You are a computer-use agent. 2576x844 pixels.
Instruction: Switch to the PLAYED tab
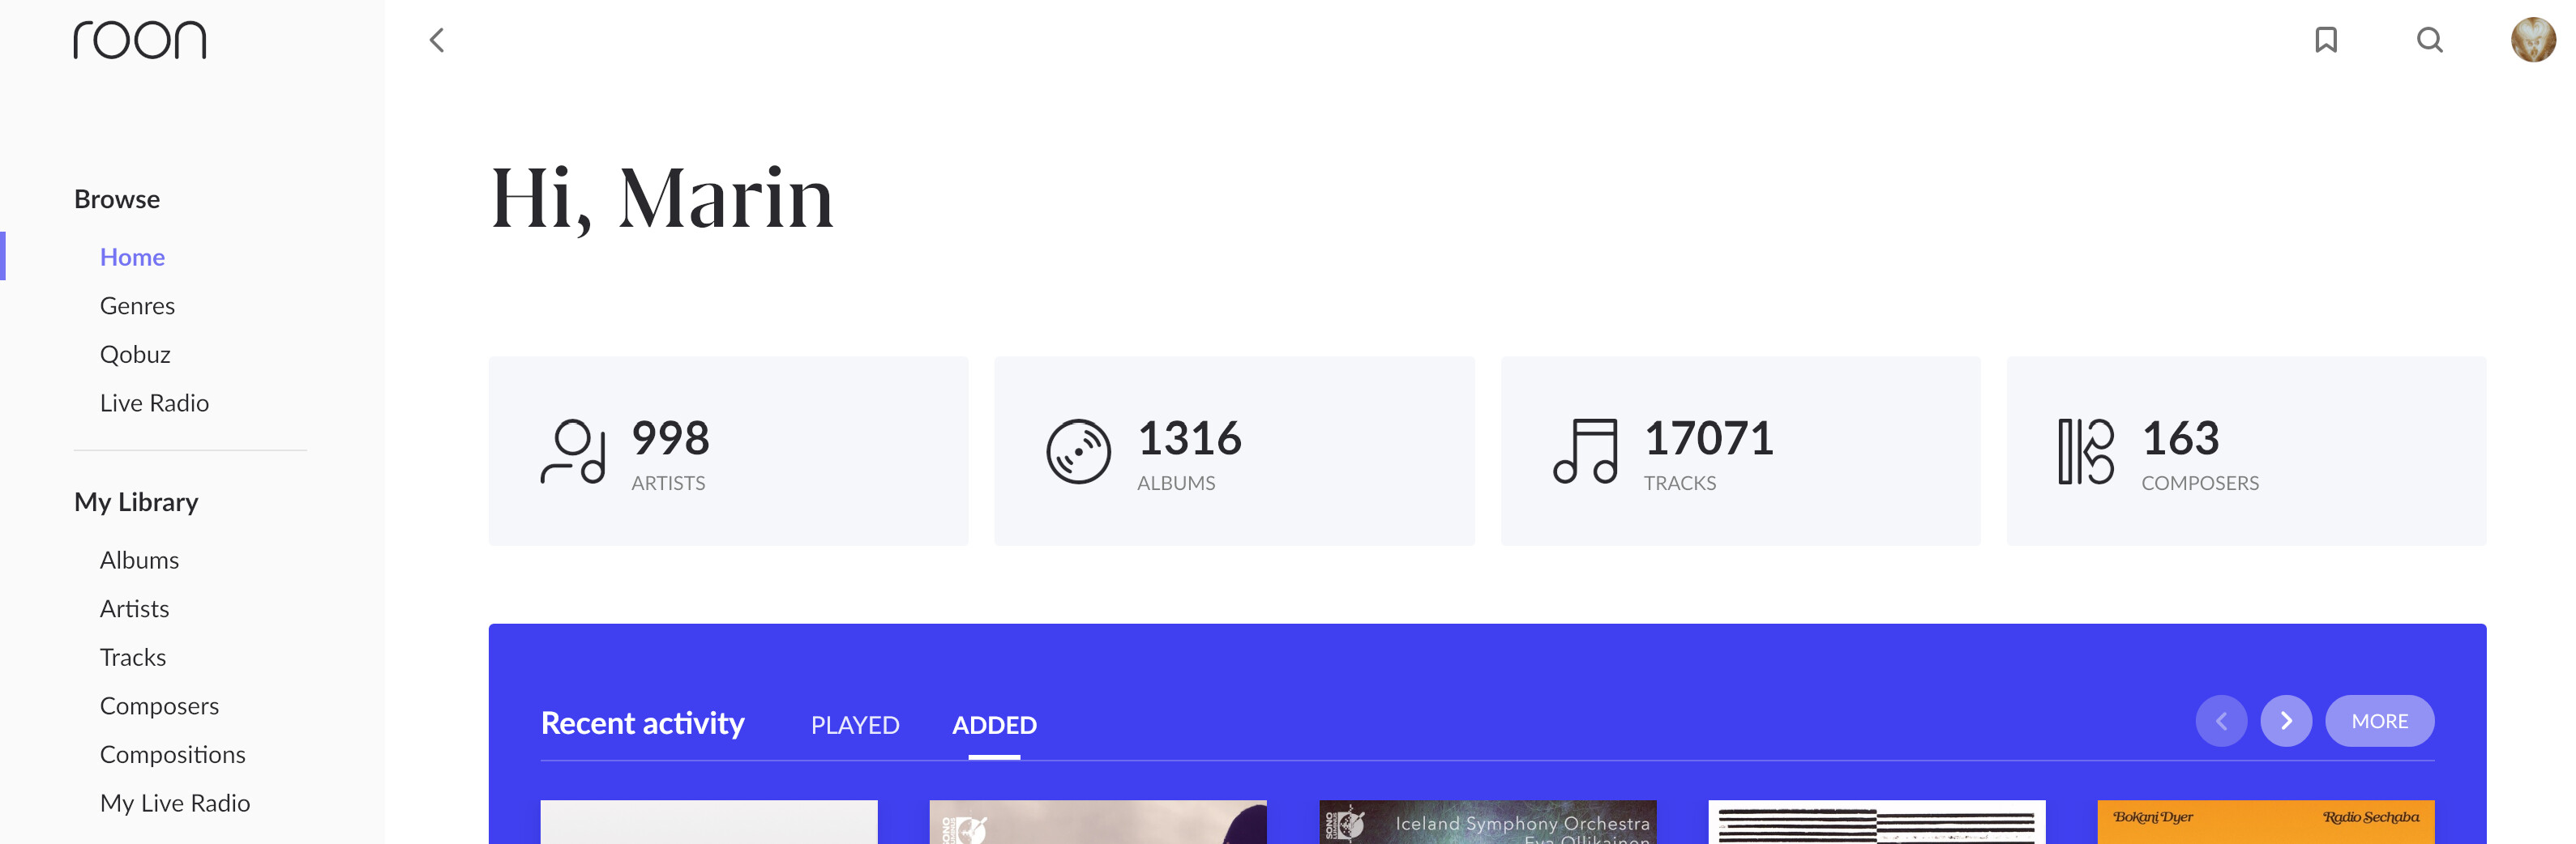click(855, 725)
